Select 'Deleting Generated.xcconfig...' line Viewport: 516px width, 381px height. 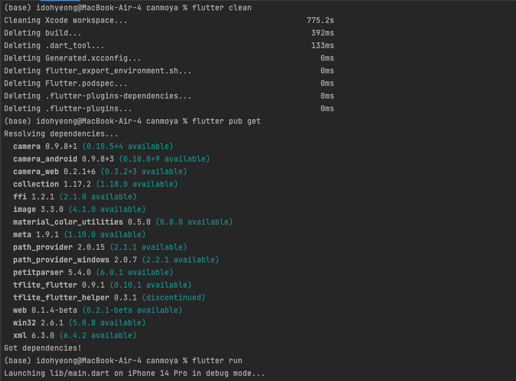point(72,58)
